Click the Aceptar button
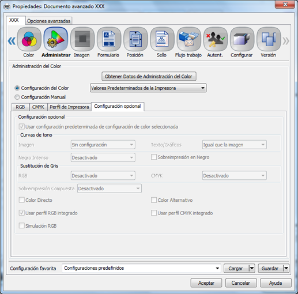This screenshot has height=294, width=298. tap(206, 283)
